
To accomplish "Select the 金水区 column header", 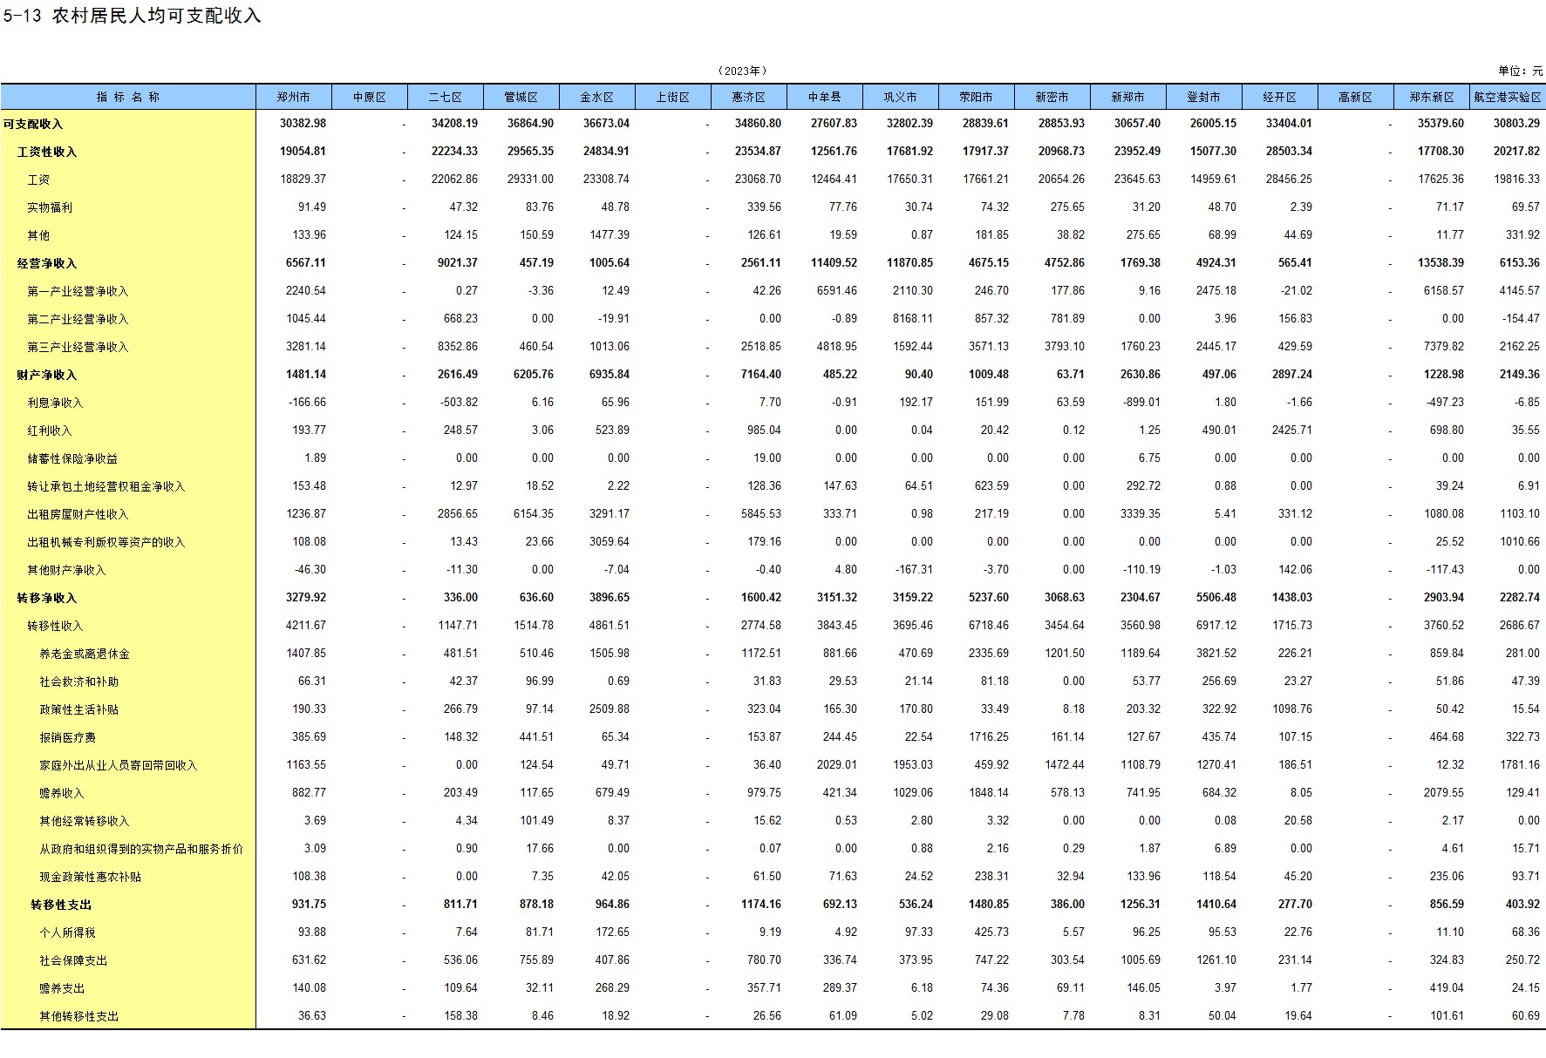I will 596,97.
